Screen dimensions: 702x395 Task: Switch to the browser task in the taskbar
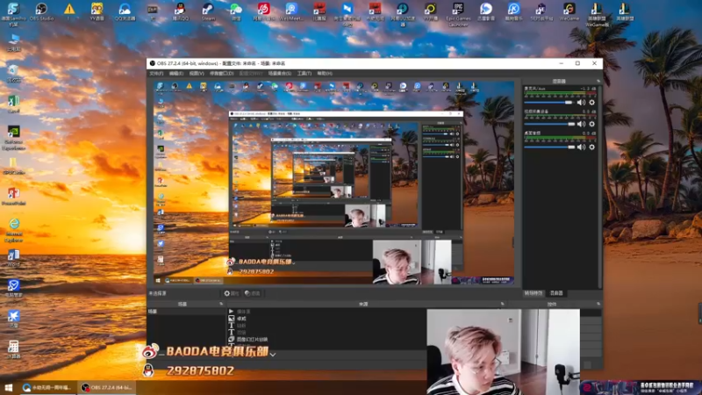click(47, 388)
